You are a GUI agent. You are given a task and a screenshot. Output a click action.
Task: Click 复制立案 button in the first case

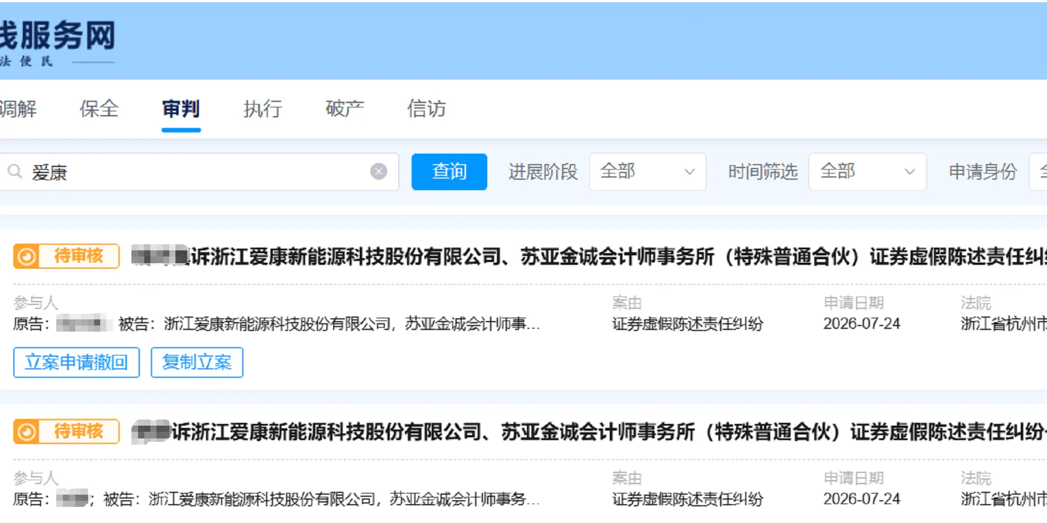pyautogui.click(x=197, y=363)
